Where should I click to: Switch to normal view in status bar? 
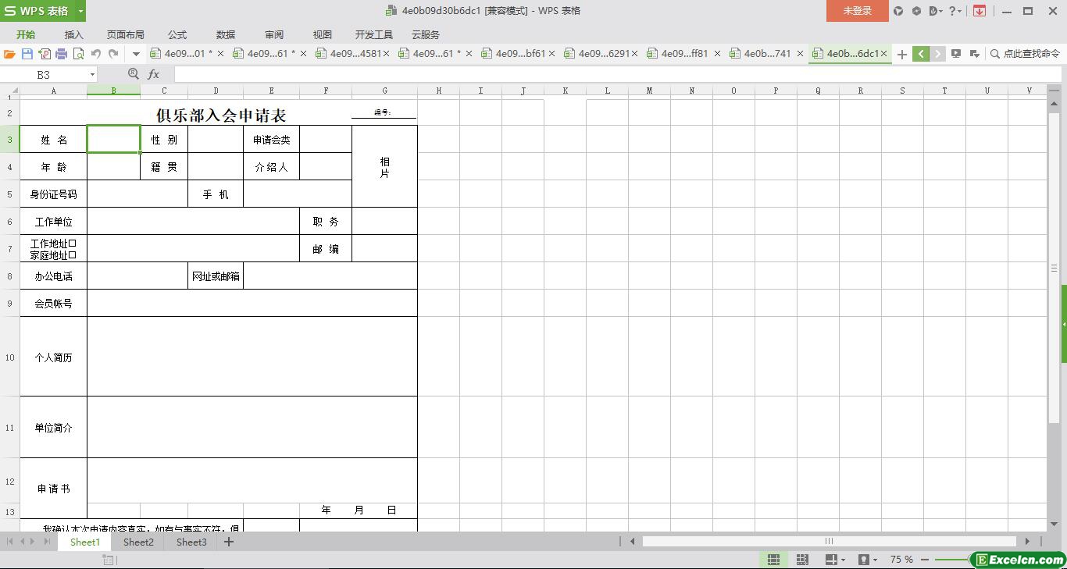pos(773,560)
